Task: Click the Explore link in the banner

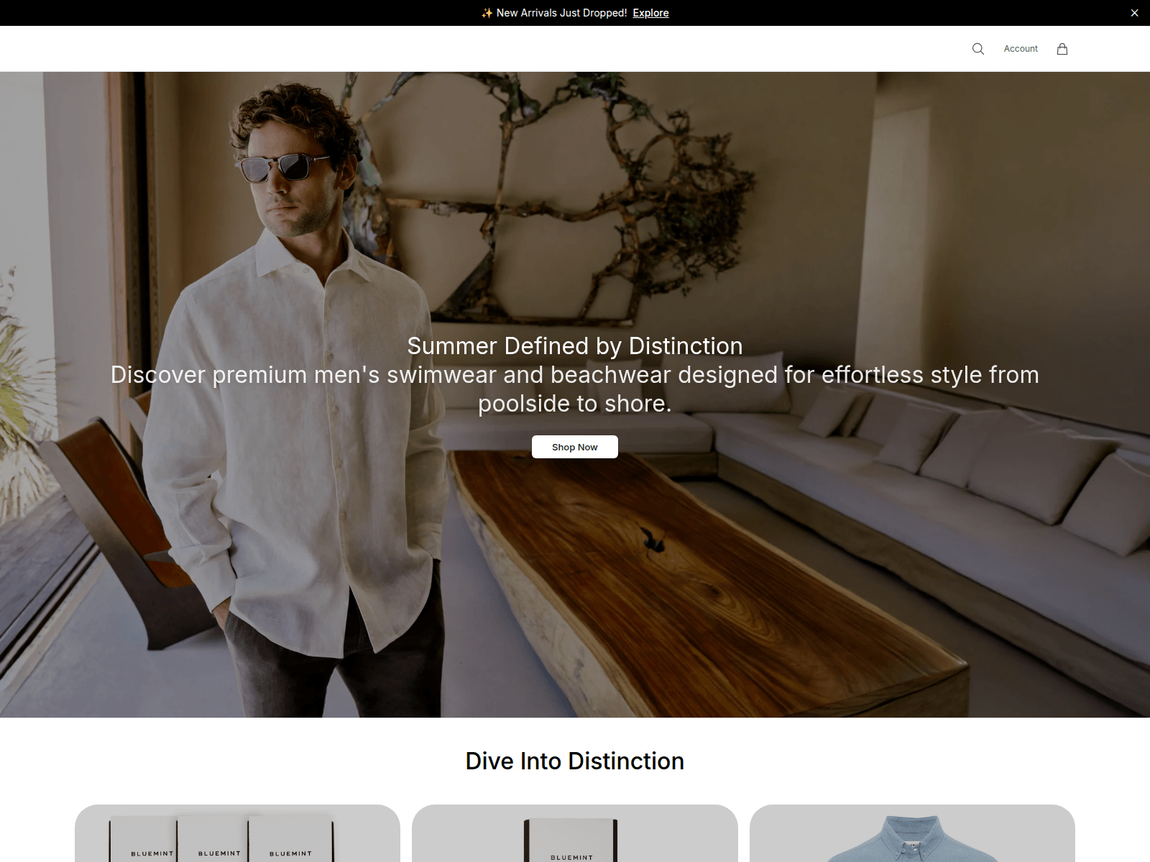Action: point(650,13)
